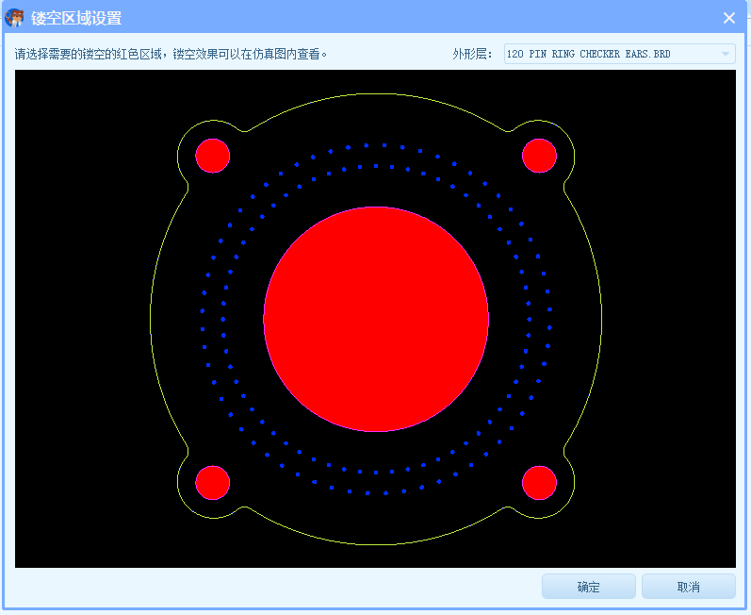Screen dimensions: 751x615
Task: Click the 确定 confirm button
Action: coord(589,587)
